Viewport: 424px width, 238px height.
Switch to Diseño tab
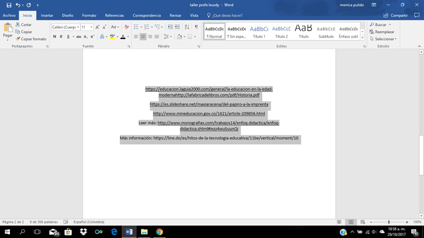[68, 15]
